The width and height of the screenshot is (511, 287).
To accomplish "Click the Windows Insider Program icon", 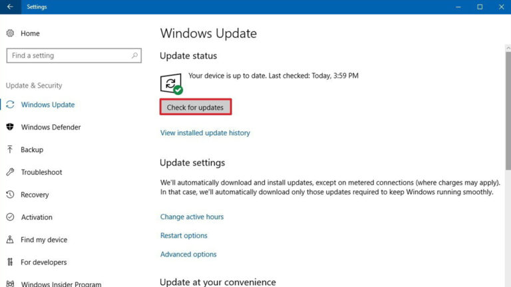I will [10, 284].
